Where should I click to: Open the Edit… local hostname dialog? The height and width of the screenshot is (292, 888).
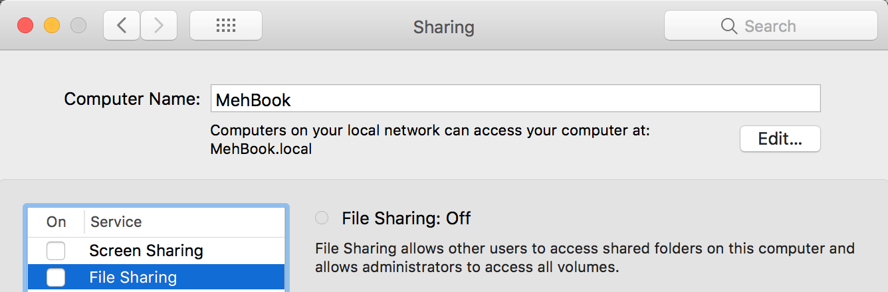pos(780,139)
